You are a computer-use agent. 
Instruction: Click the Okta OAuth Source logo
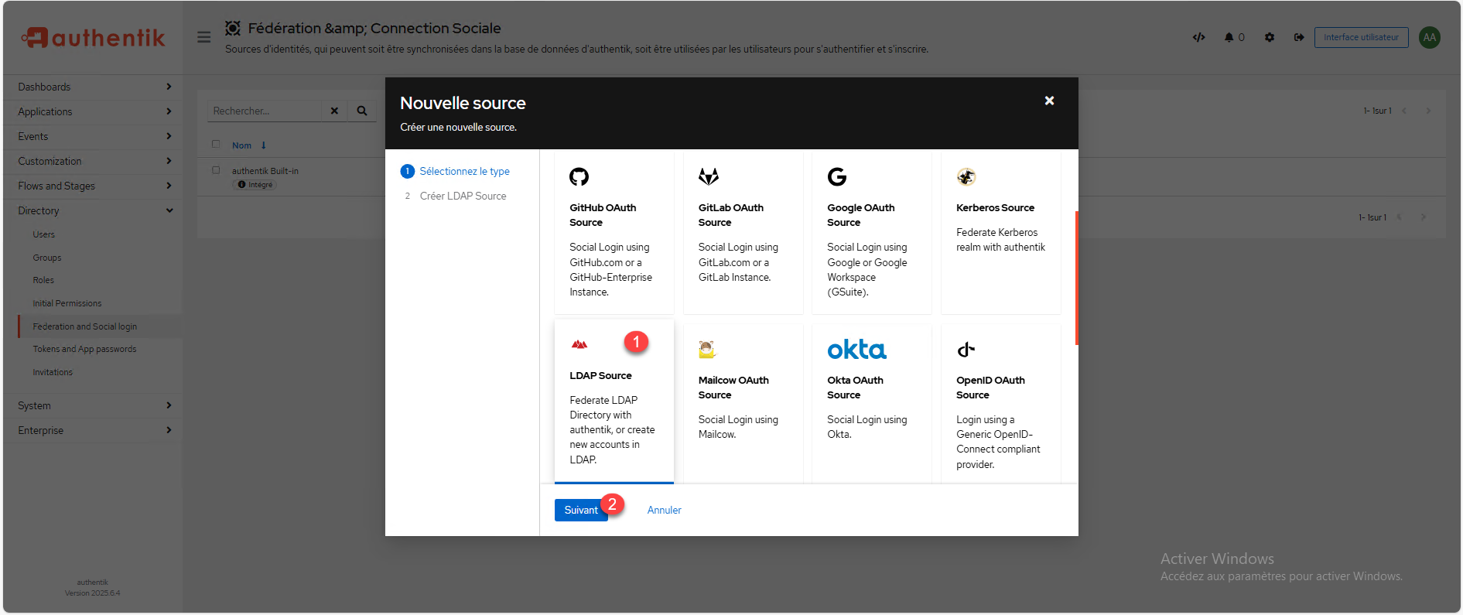tap(856, 350)
